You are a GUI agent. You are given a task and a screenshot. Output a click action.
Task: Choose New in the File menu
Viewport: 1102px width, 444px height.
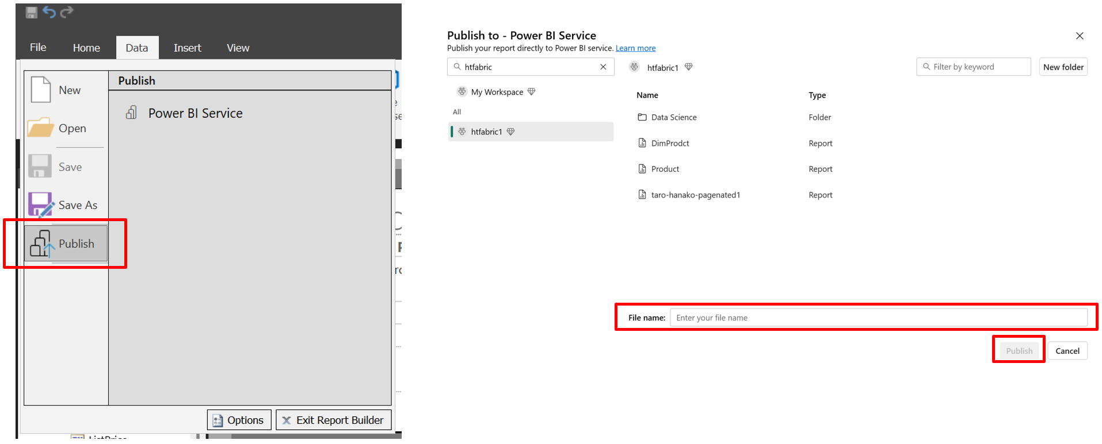pos(66,90)
